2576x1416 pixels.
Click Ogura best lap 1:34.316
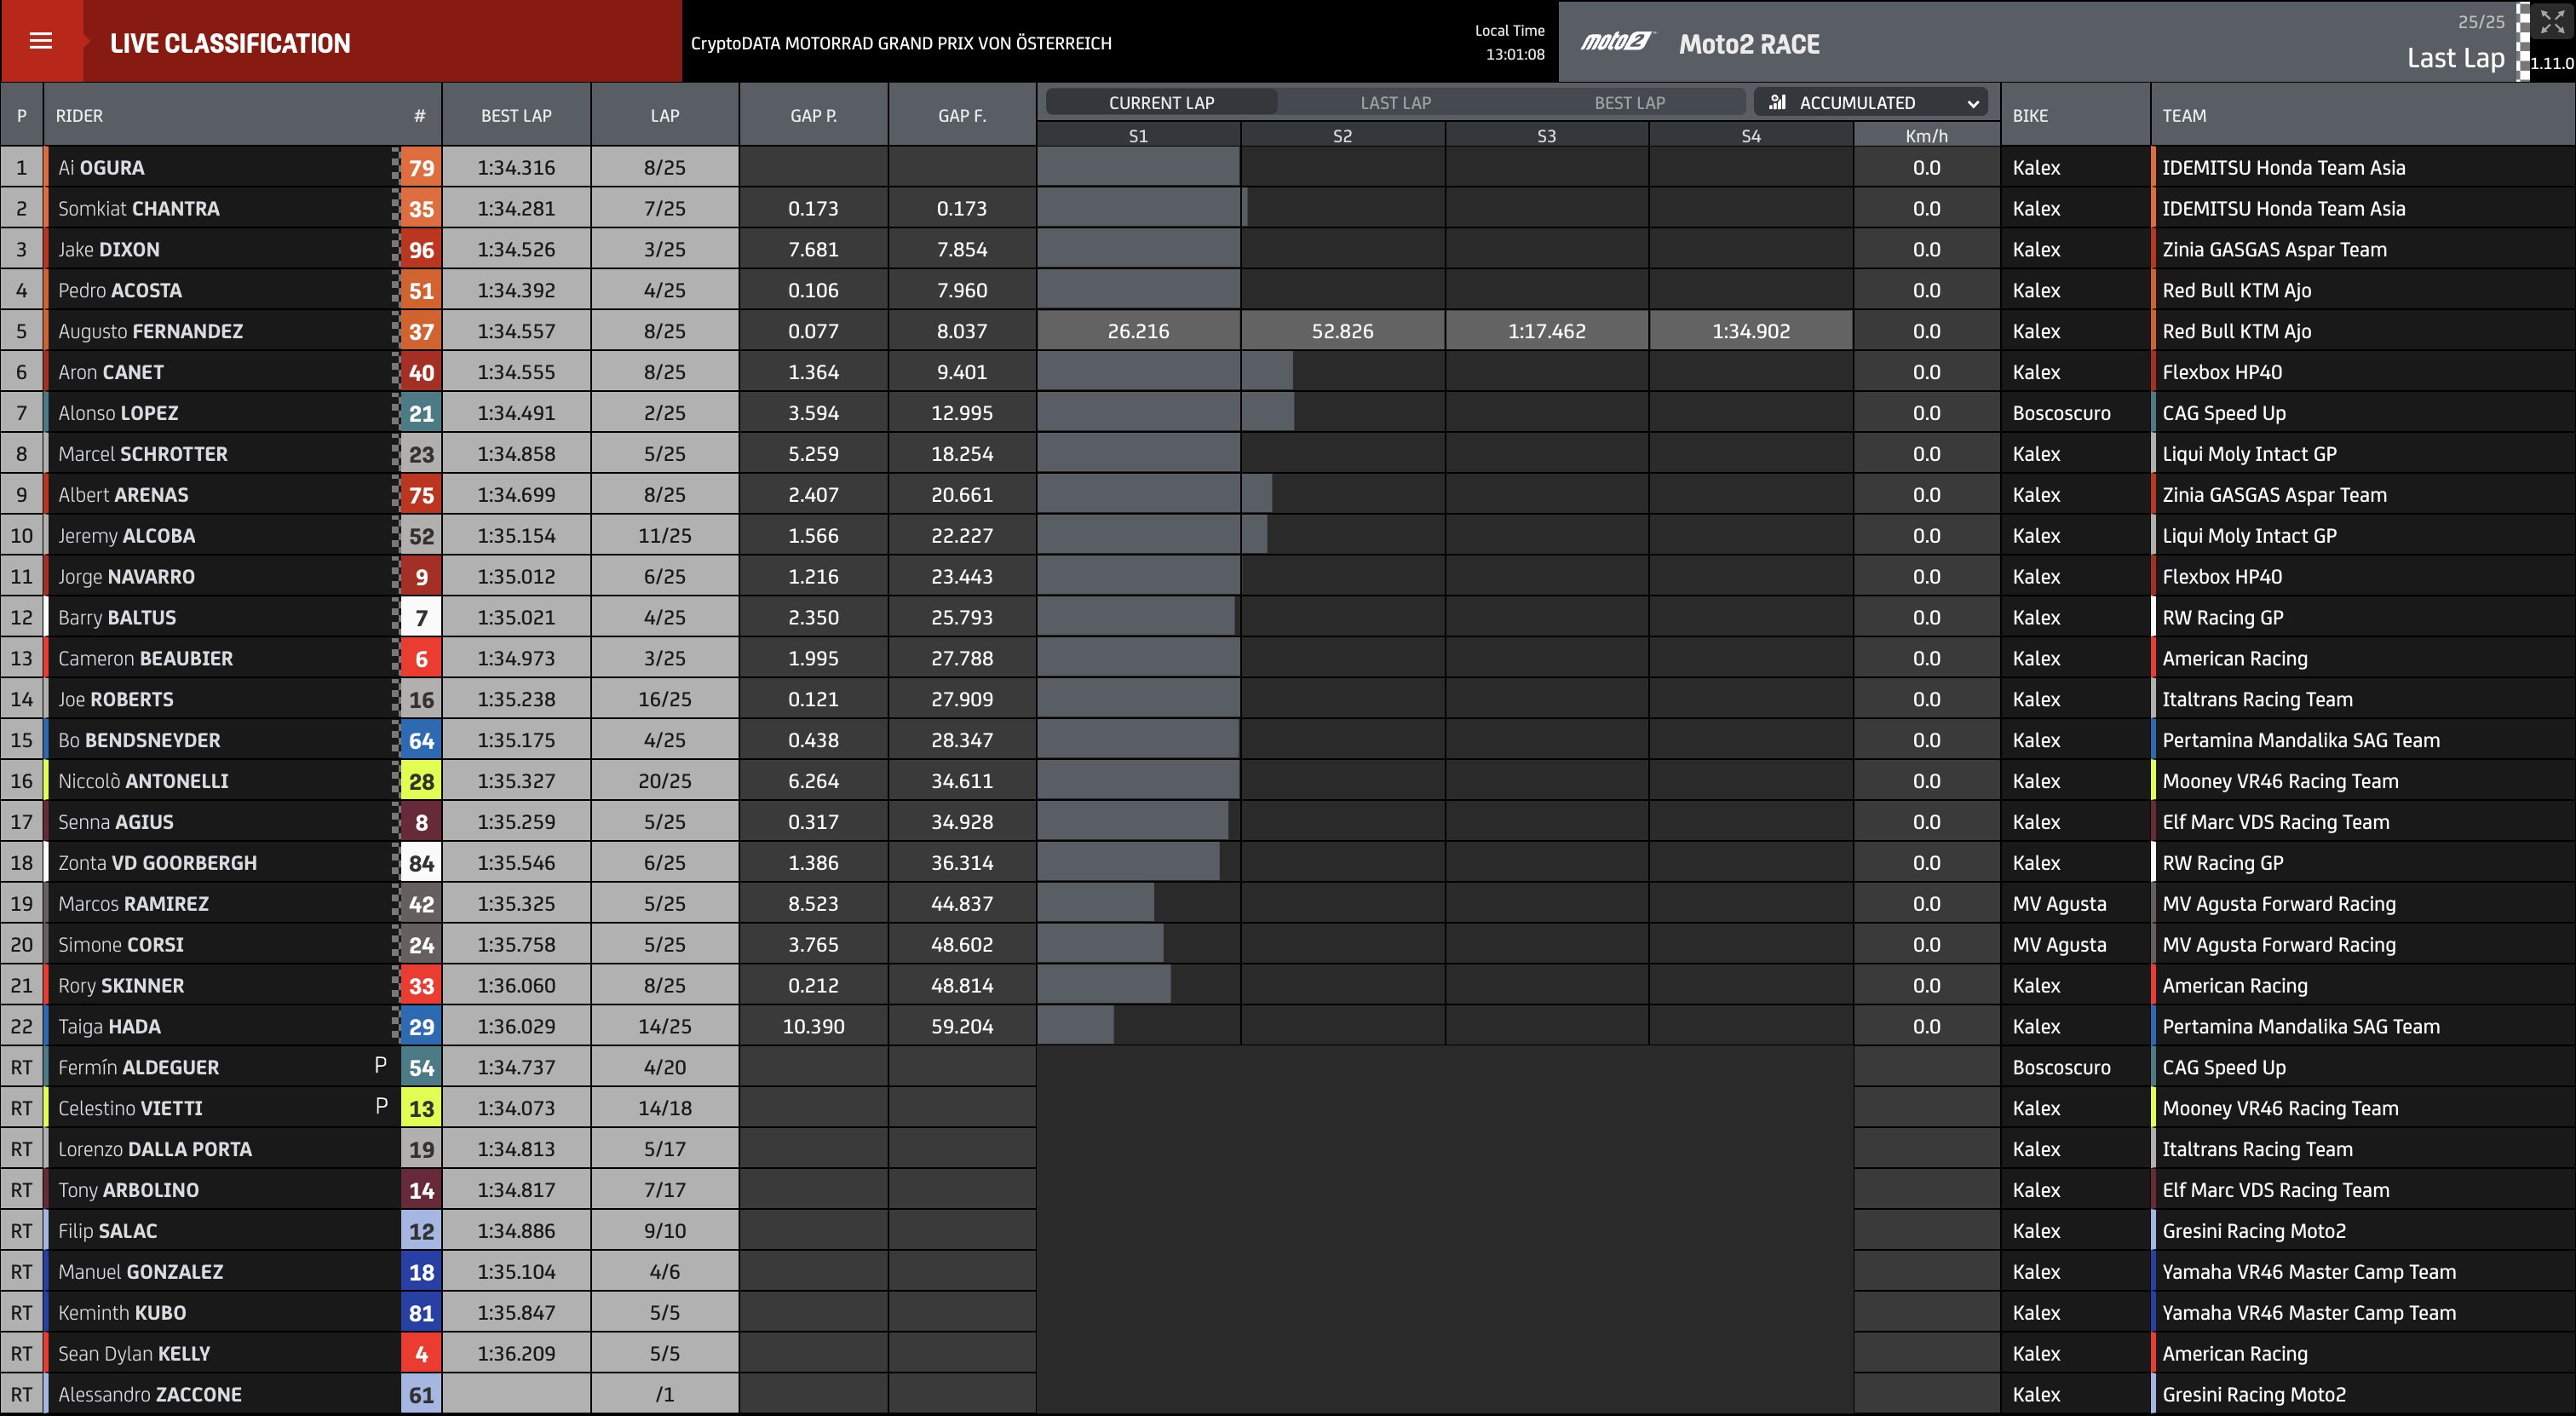click(x=516, y=168)
